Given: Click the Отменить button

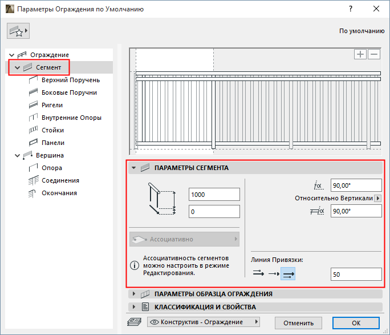Looking at the screenshot, I should 298,323.
